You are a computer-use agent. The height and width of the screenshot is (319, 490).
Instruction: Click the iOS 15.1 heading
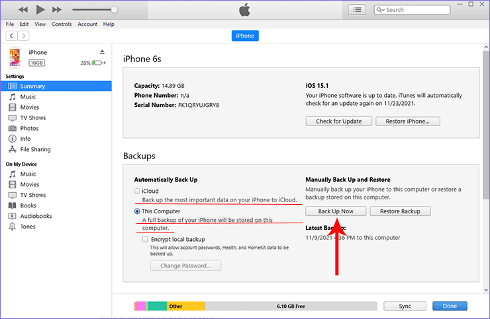pos(317,86)
